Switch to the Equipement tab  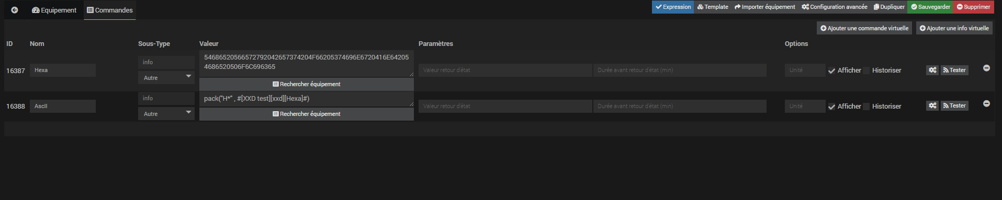tap(54, 10)
